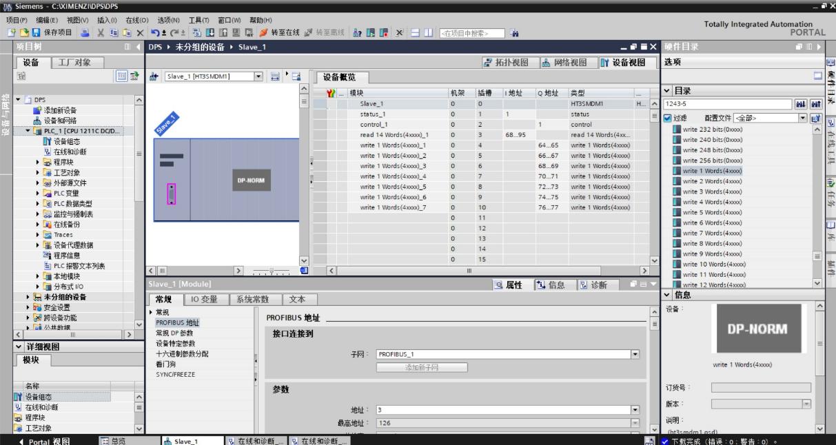The height and width of the screenshot is (445, 836).
Task: Expand 工艺对象 tree node
Action: click(39, 173)
